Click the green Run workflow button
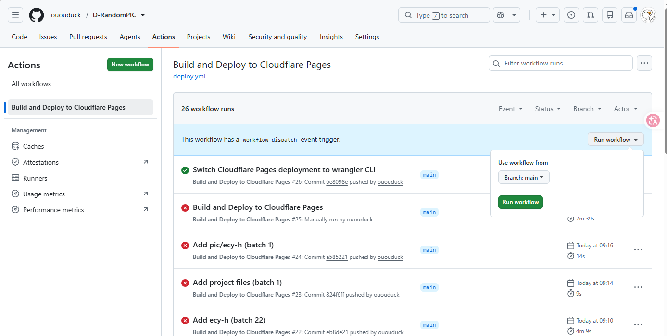 (x=520, y=202)
